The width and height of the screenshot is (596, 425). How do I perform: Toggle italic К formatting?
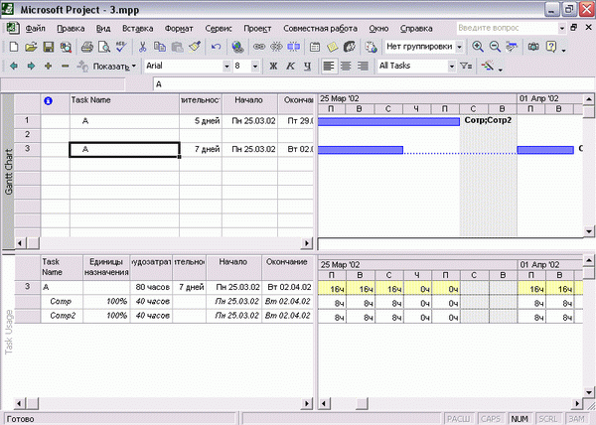pyautogui.click(x=290, y=67)
